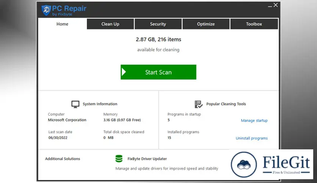Click the 'Popular Cleaning Tools' heading
This screenshot has width=317, height=183.
click(x=226, y=104)
